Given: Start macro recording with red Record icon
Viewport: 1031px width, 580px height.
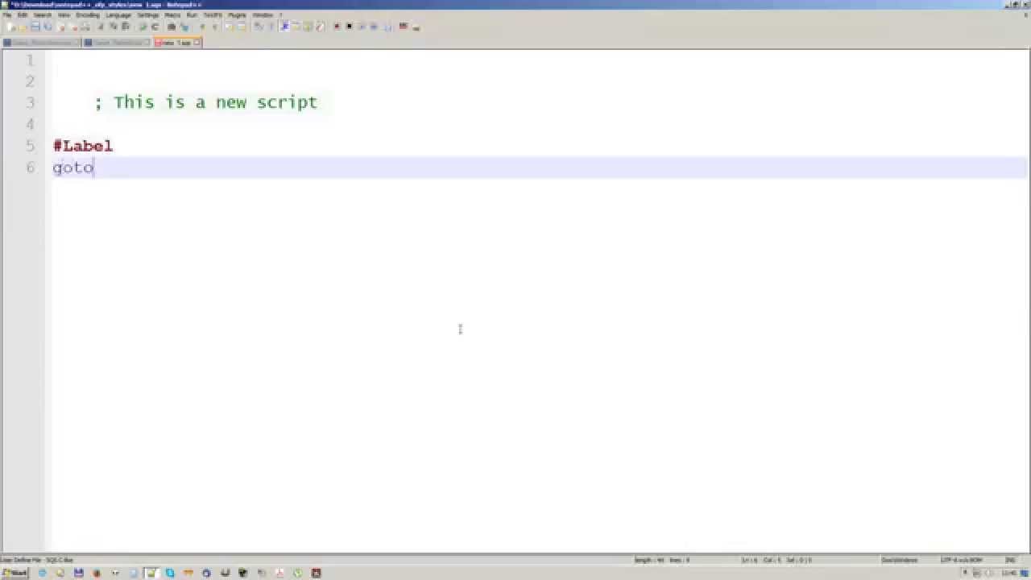Looking at the screenshot, I should (337, 27).
